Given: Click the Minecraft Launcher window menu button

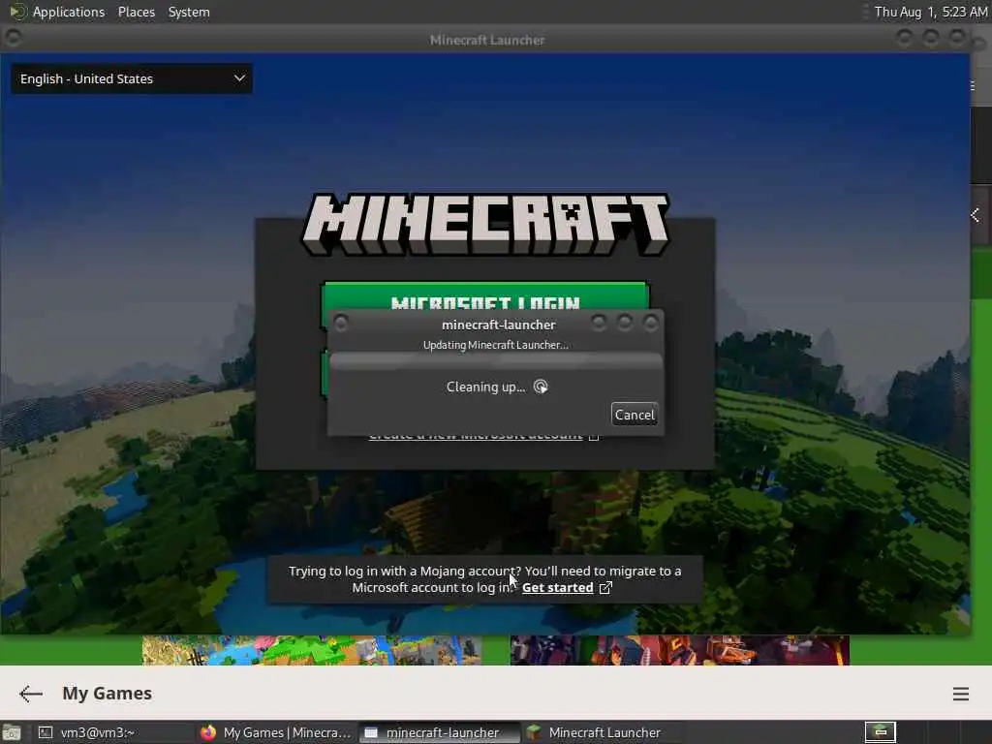Looking at the screenshot, I should (13, 38).
